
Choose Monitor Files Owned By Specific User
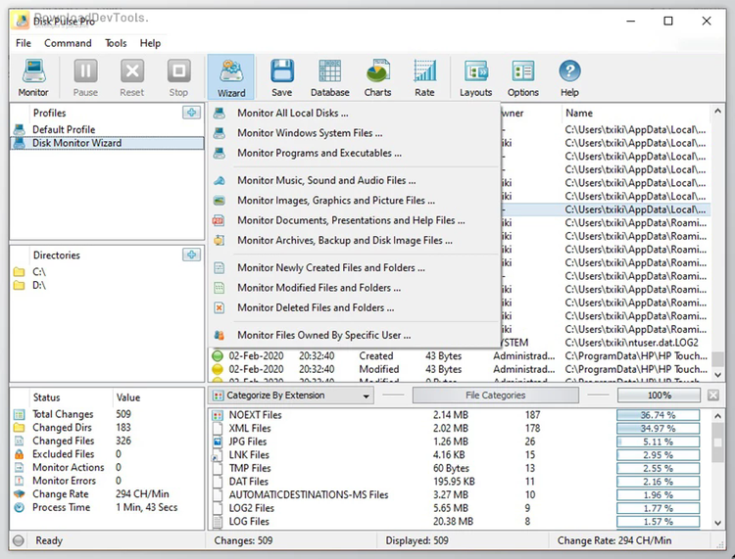click(354, 335)
